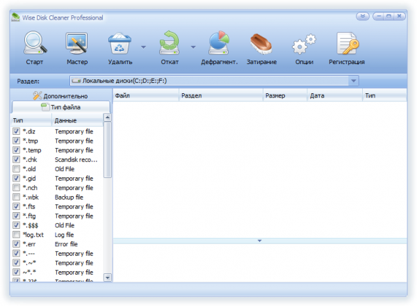Select the 'Scandisk reco...' entry
This screenshot has width=417, height=306.
(76, 160)
